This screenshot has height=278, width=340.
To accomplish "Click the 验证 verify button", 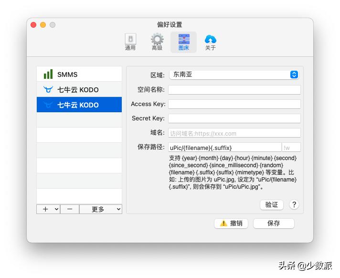I will pyautogui.click(x=272, y=205).
